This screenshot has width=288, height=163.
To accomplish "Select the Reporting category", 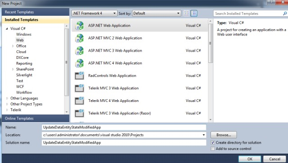I will click(24, 63).
